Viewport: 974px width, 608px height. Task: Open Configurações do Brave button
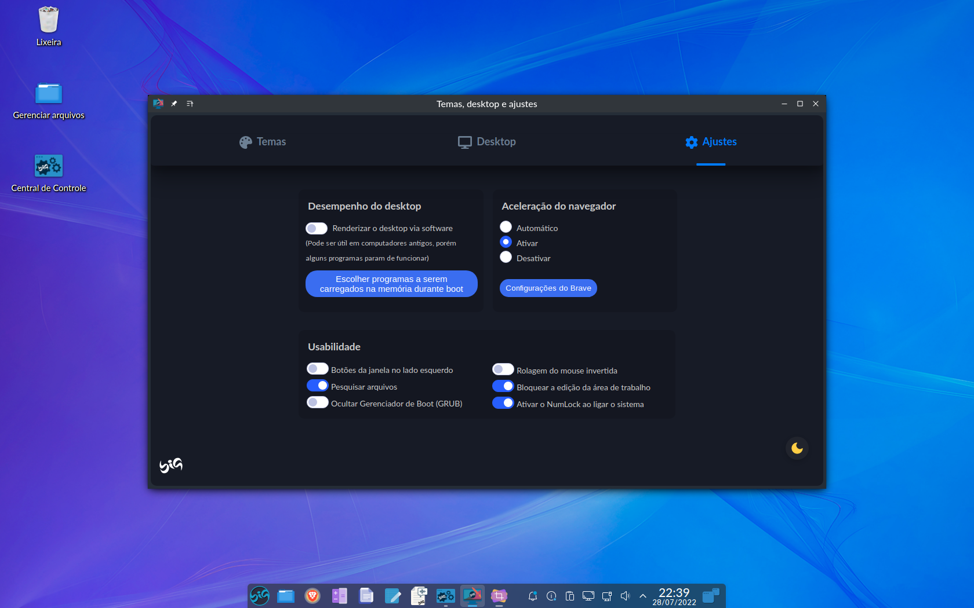(x=548, y=288)
